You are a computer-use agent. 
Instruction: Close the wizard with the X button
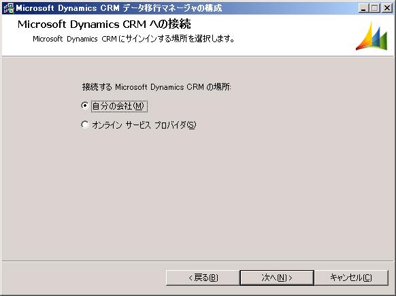(386, 8)
